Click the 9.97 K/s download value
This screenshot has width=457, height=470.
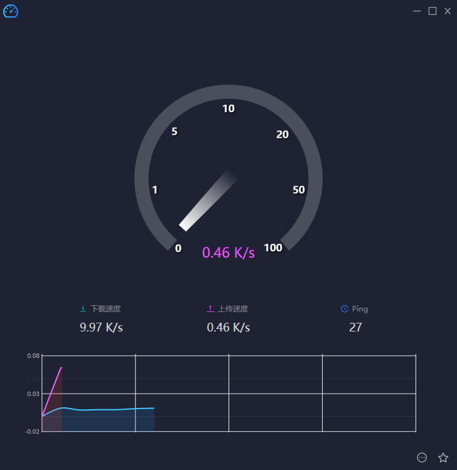click(101, 327)
